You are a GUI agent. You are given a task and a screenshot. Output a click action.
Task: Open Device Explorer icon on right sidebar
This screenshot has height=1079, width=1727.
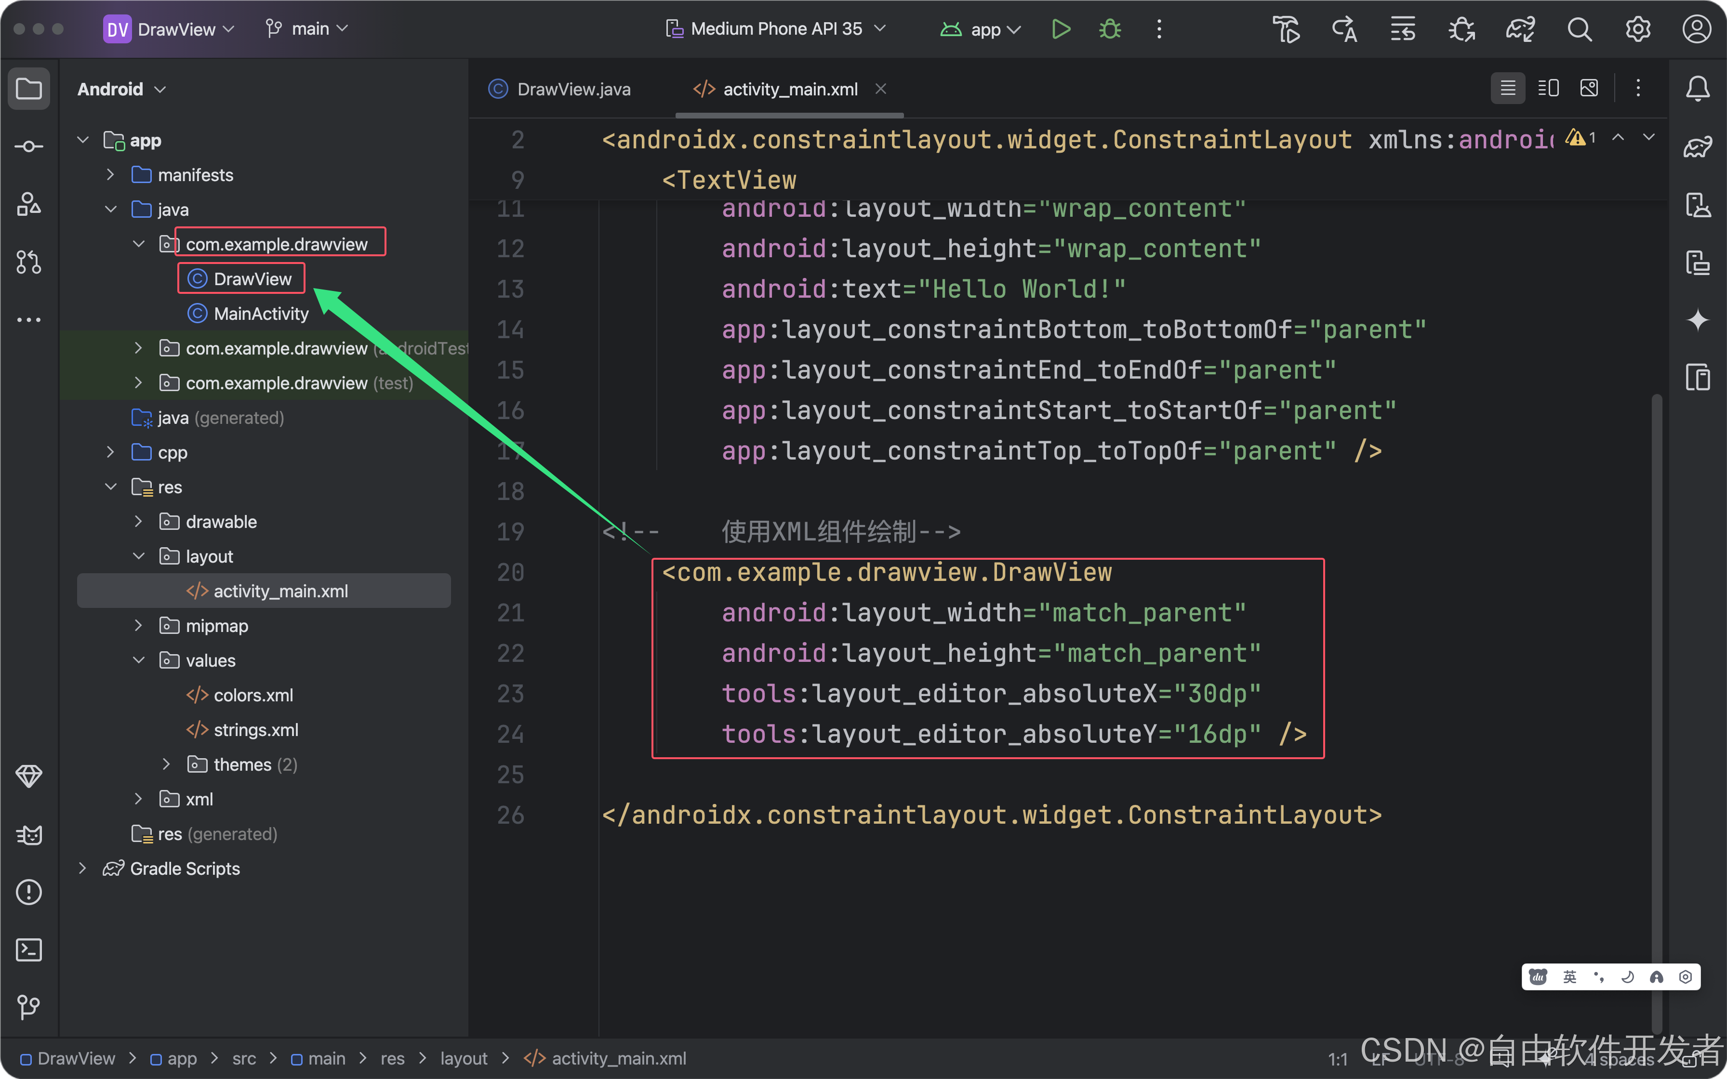[x=1698, y=377]
